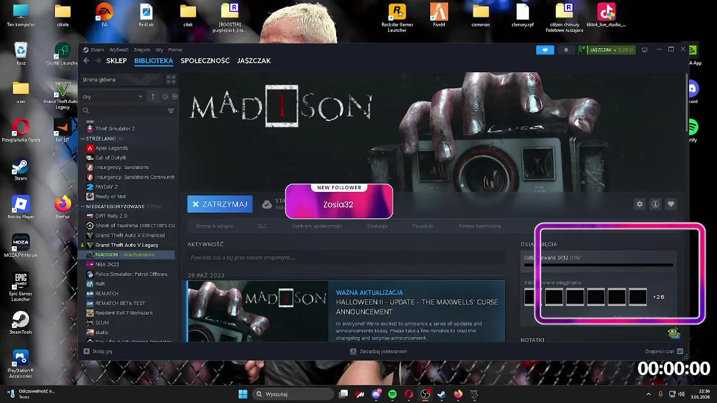Open Firefox from the taskbar

click(458, 394)
